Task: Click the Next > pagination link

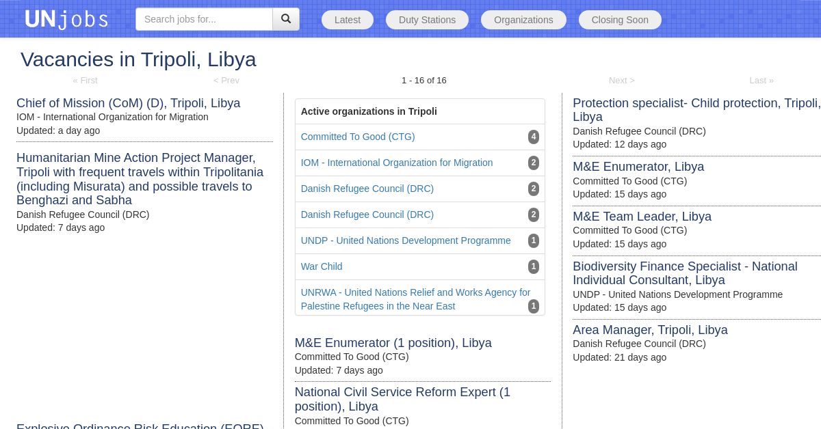Action: 622,80
